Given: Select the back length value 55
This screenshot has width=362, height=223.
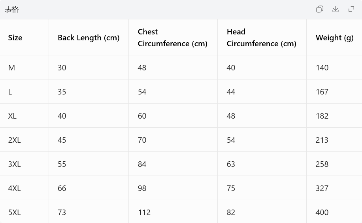Looking at the screenshot, I should point(62,164).
